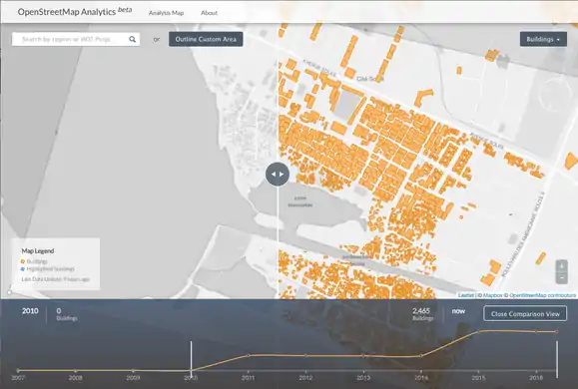Select the 2011 point on the timeline
The height and width of the screenshot is (389, 578).
pos(249,355)
